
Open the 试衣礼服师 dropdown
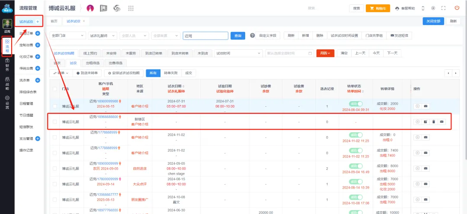click(x=102, y=35)
